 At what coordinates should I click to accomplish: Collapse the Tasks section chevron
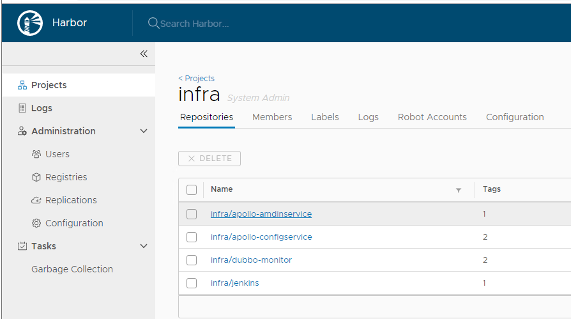pyautogui.click(x=144, y=246)
